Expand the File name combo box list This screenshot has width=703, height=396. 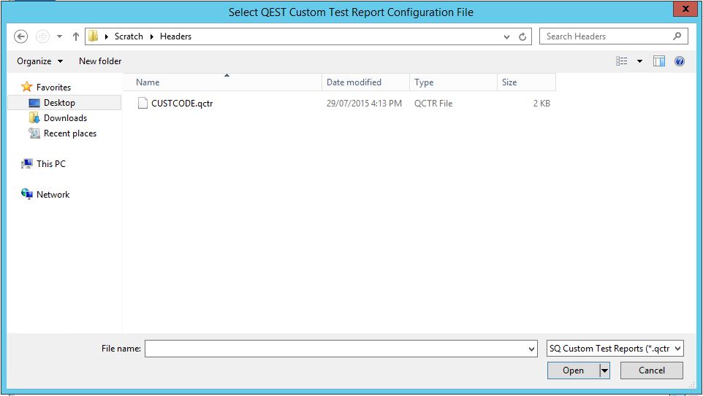coord(531,349)
